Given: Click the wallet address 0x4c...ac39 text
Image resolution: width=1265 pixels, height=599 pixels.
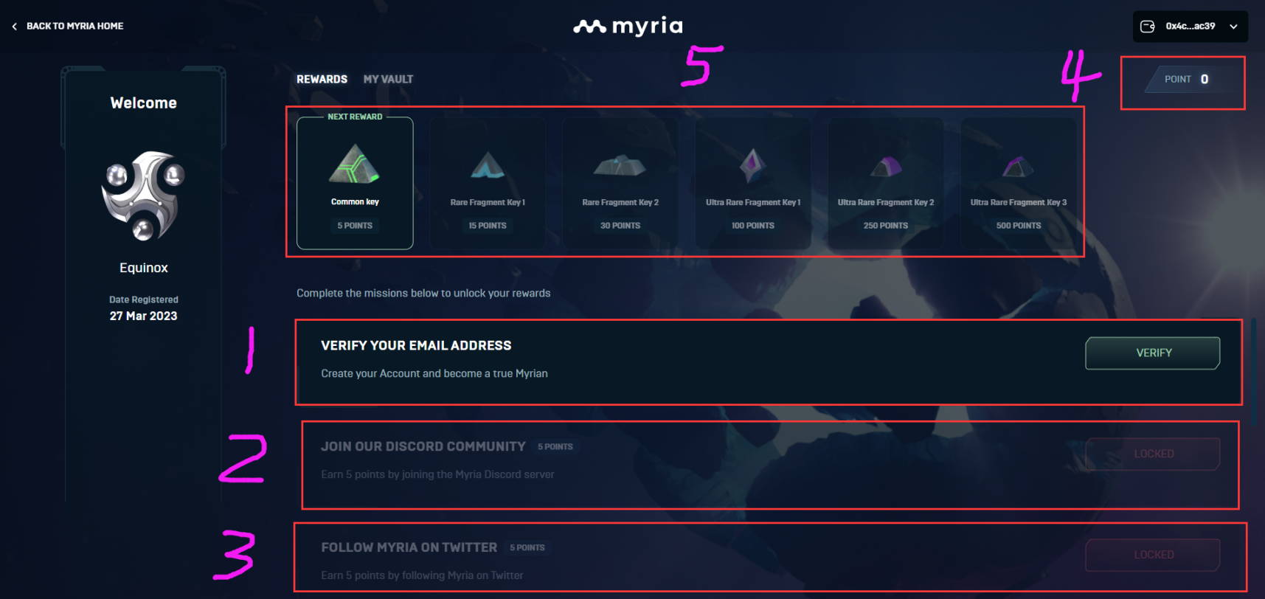Looking at the screenshot, I should tap(1190, 26).
